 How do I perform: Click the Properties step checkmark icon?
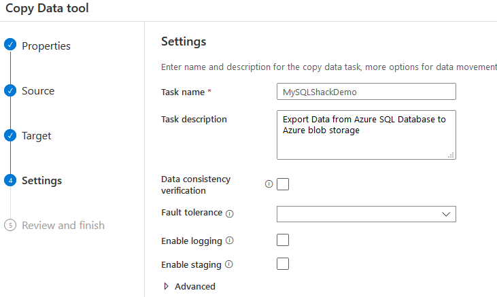(10, 45)
